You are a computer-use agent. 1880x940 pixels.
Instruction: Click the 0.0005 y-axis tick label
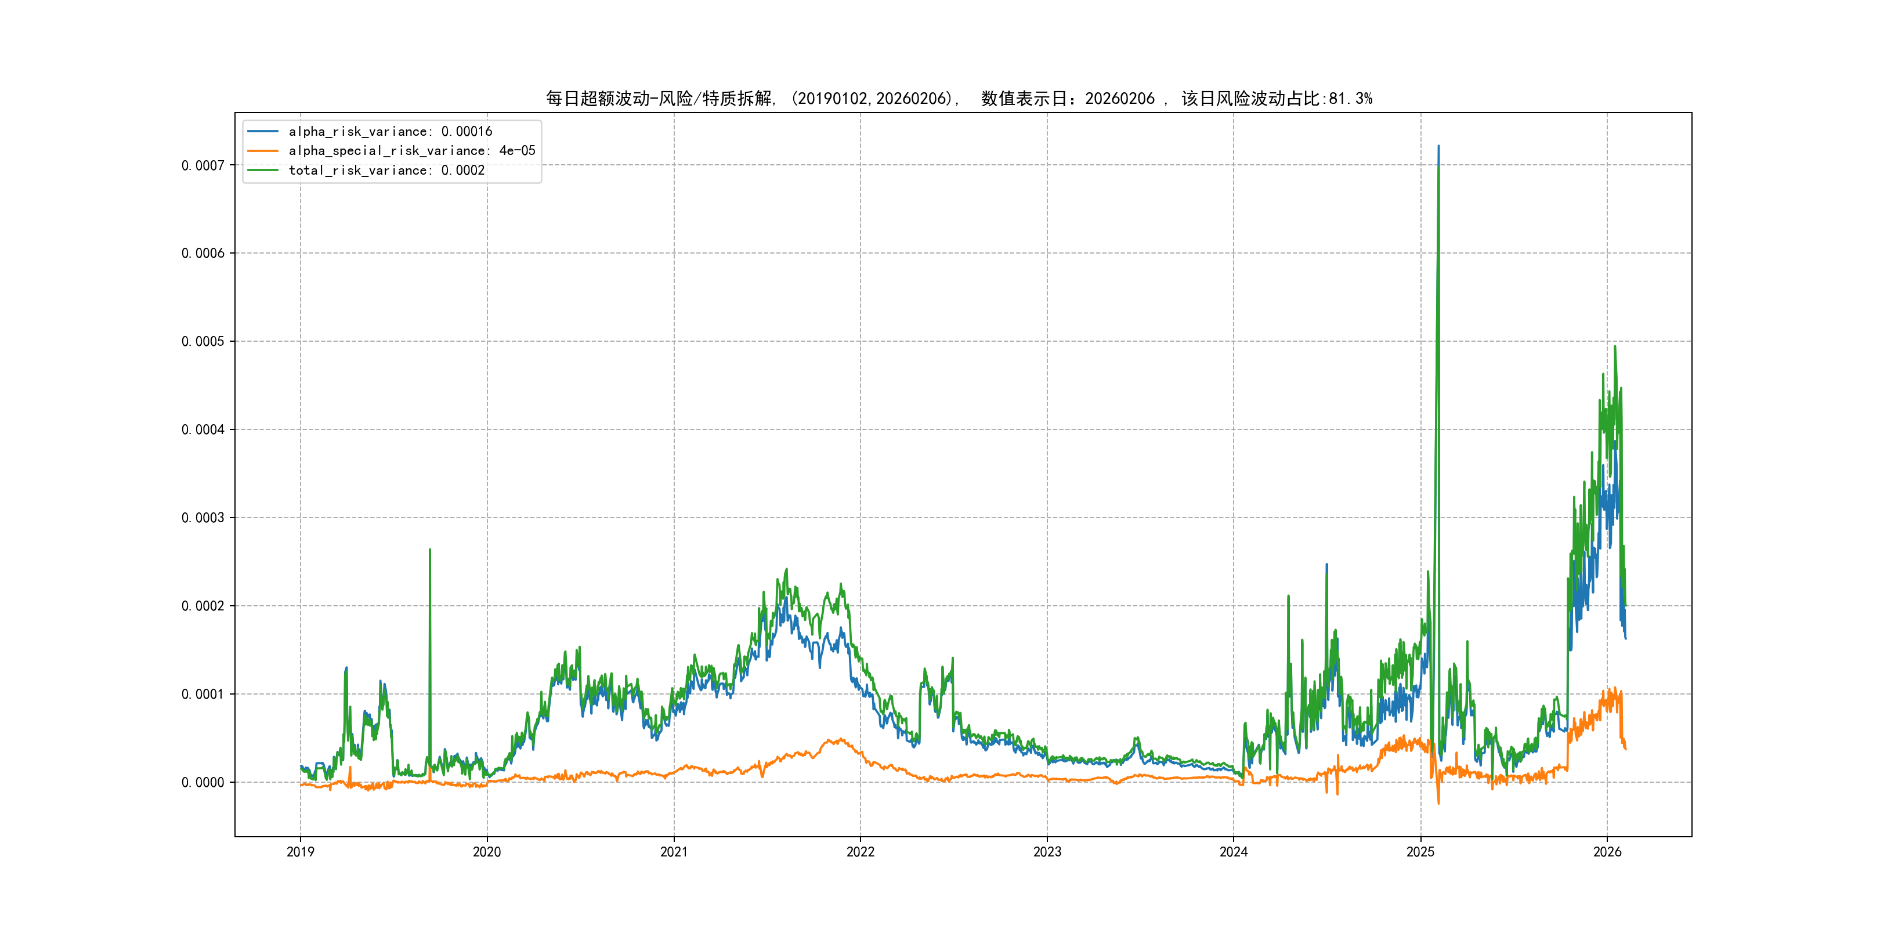pos(203,342)
